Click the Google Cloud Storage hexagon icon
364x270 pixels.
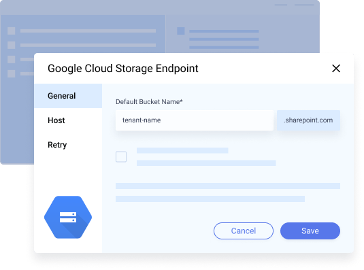tap(68, 218)
